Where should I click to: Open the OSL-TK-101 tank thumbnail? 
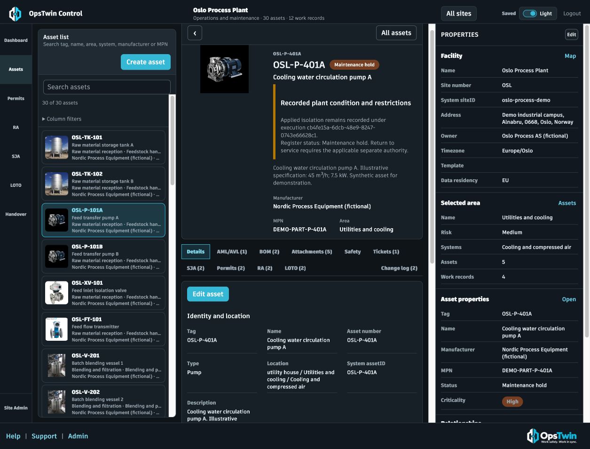(x=57, y=147)
